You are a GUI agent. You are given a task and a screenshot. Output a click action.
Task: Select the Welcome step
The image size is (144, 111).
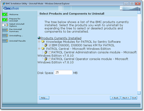click(x=14, y=14)
